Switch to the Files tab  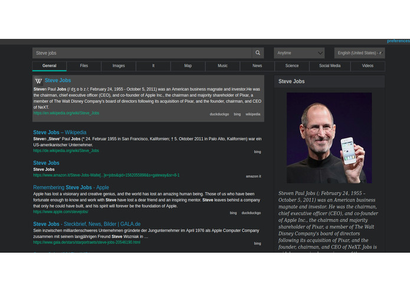pyautogui.click(x=84, y=66)
